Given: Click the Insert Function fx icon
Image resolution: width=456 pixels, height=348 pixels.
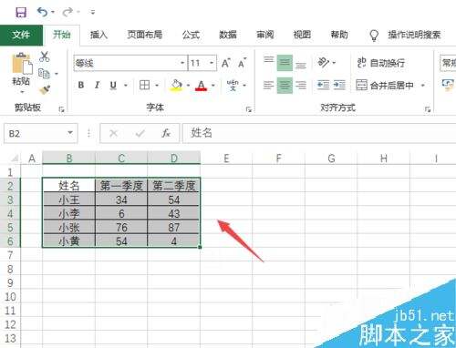Looking at the screenshot, I should 166,133.
